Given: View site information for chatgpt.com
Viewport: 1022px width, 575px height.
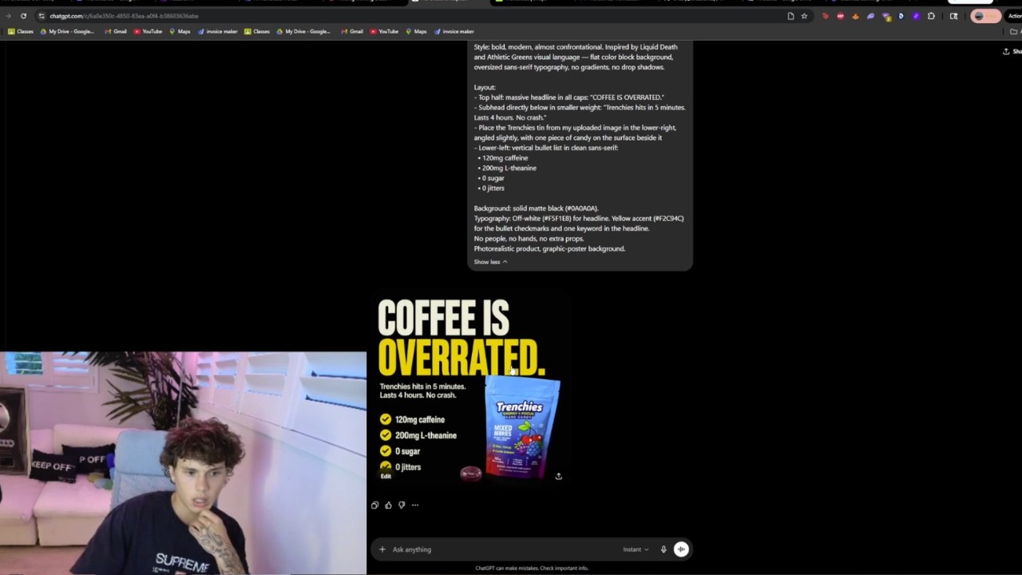Looking at the screenshot, I should coord(42,16).
